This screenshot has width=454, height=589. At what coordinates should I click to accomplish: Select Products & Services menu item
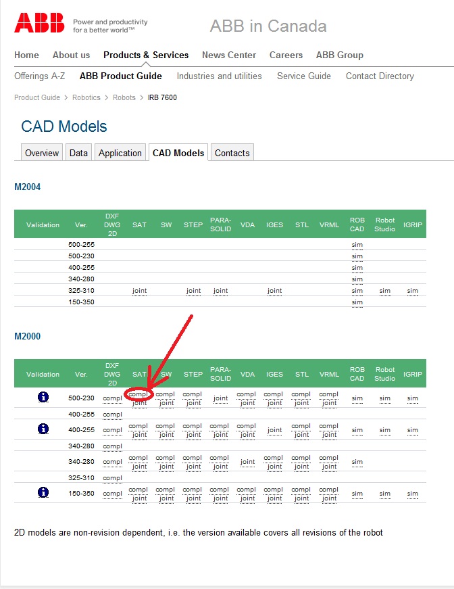point(146,55)
